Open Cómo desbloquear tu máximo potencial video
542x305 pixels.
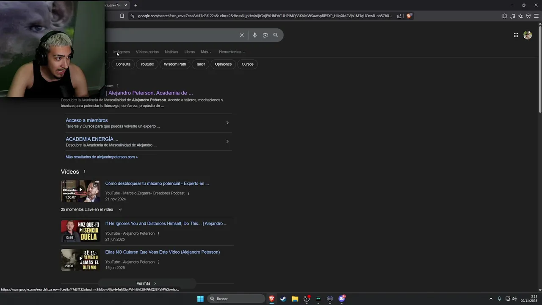coord(157,183)
